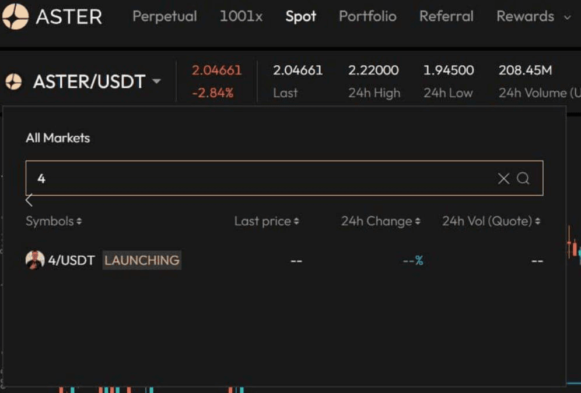
Task: Click the ASTER/USDT pair coin icon
Action: click(x=13, y=82)
